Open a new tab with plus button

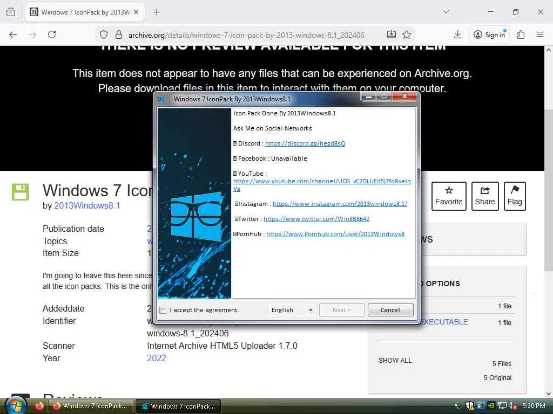tap(157, 12)
